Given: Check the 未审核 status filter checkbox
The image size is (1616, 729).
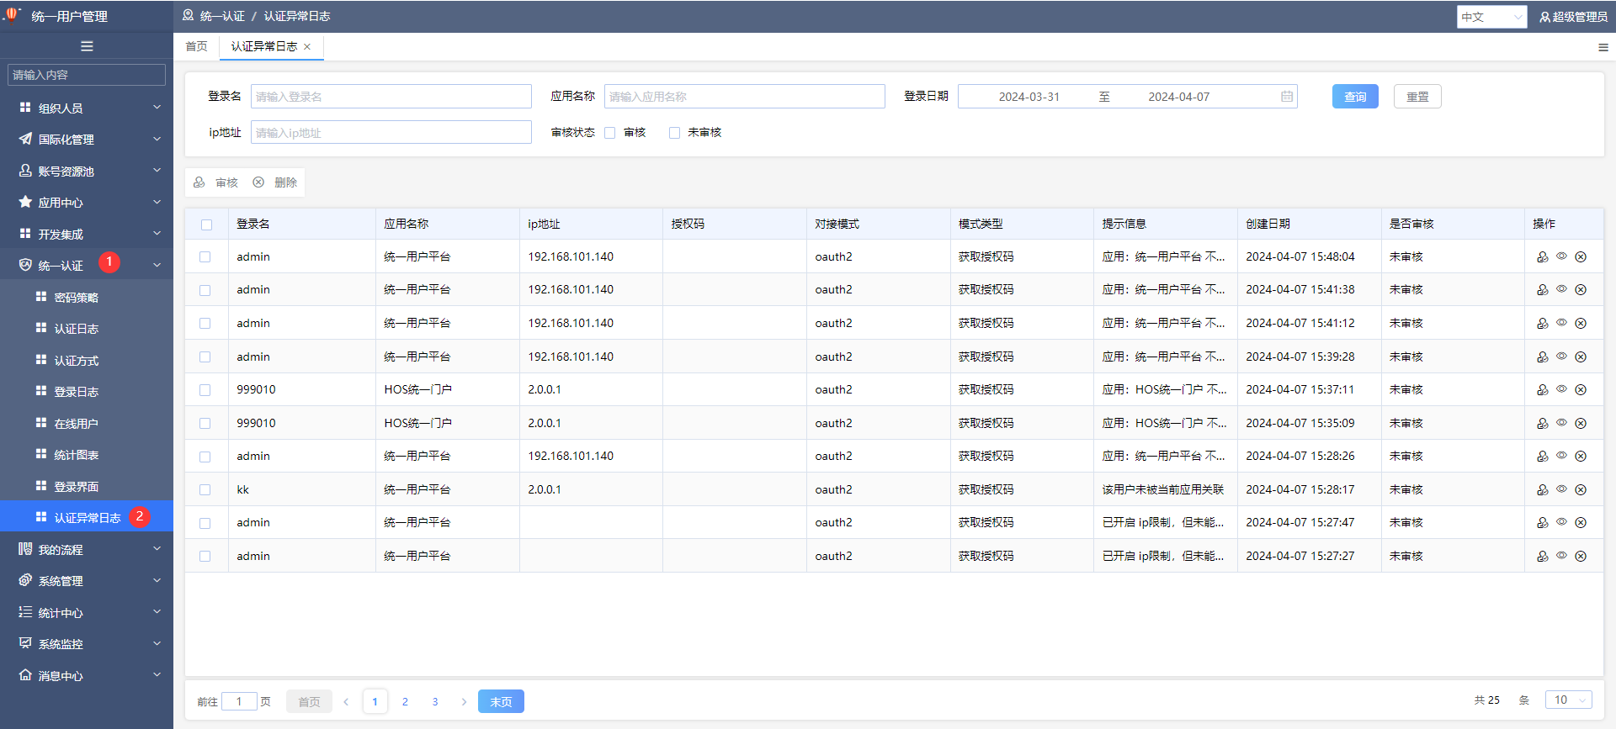Looking at the screenshot, I should (x=674, y=133).
